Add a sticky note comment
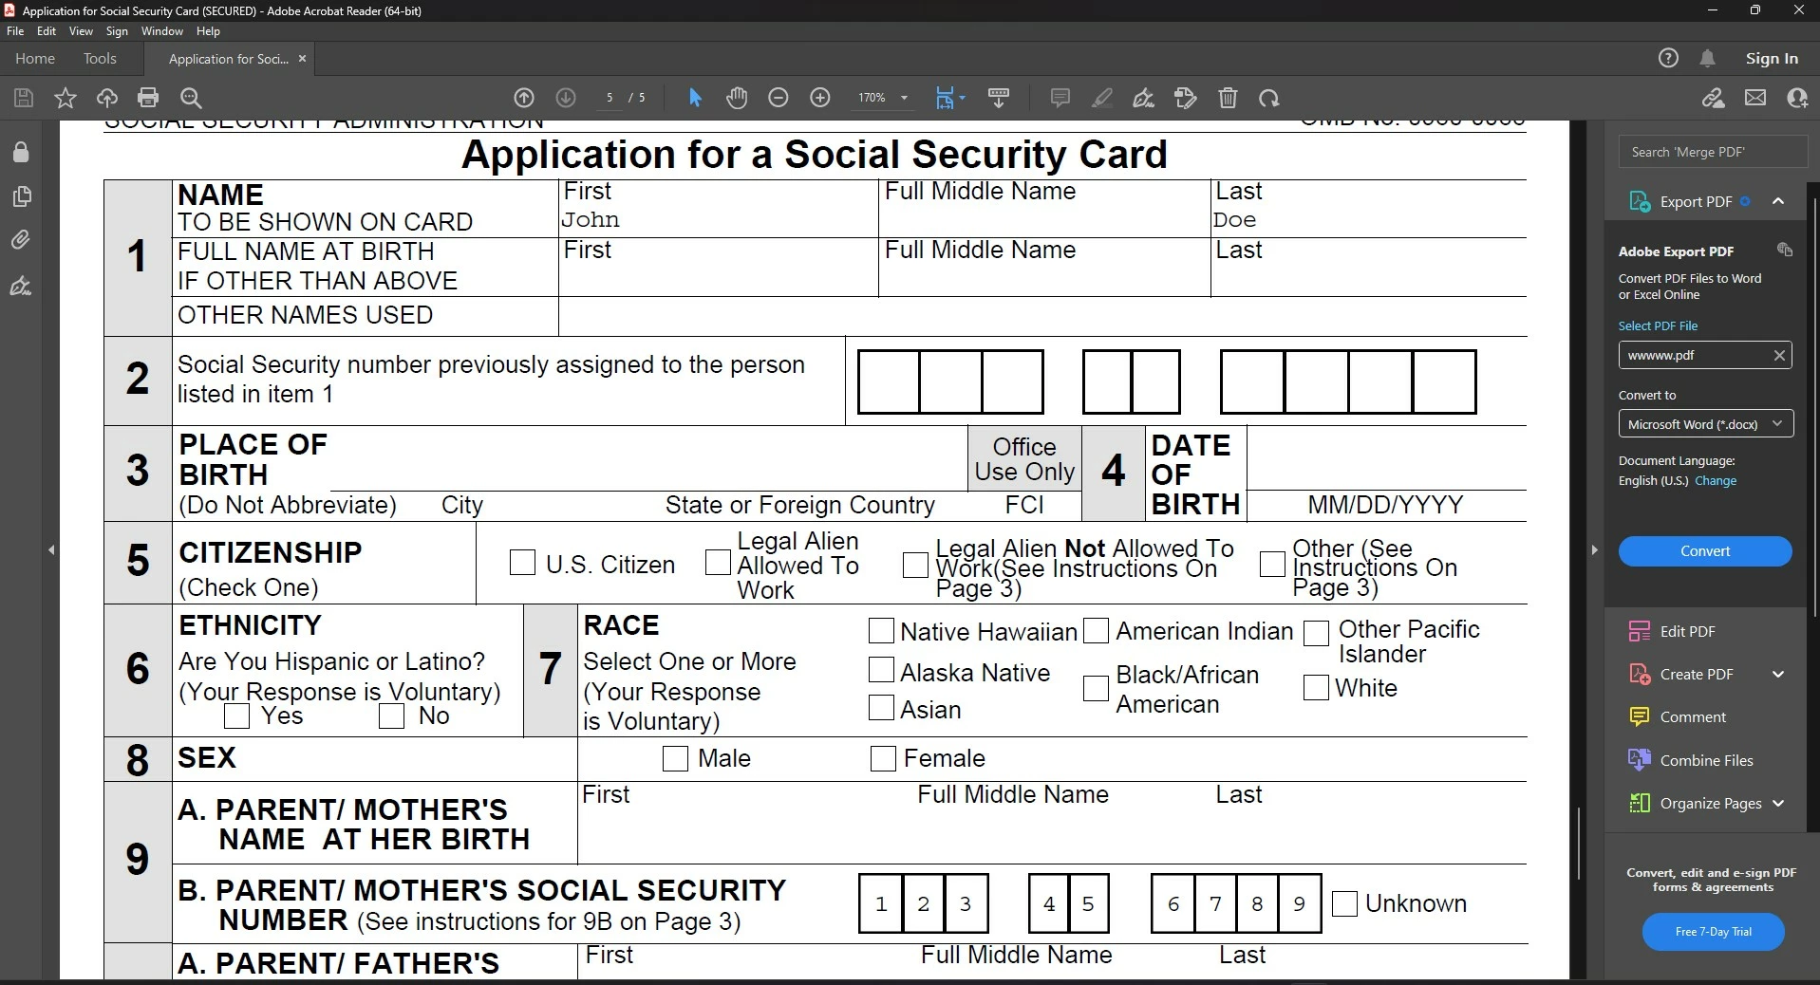The image size is (1820, 985). click(x=1060, y=98)
